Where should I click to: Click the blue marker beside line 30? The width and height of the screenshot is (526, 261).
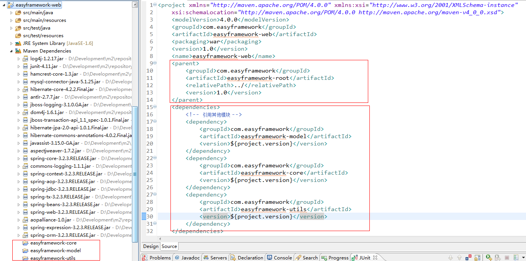coord(144,216)
